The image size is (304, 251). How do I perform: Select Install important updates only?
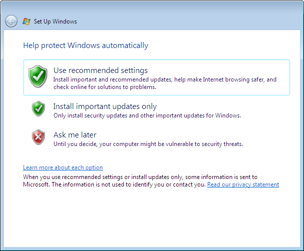105,106
